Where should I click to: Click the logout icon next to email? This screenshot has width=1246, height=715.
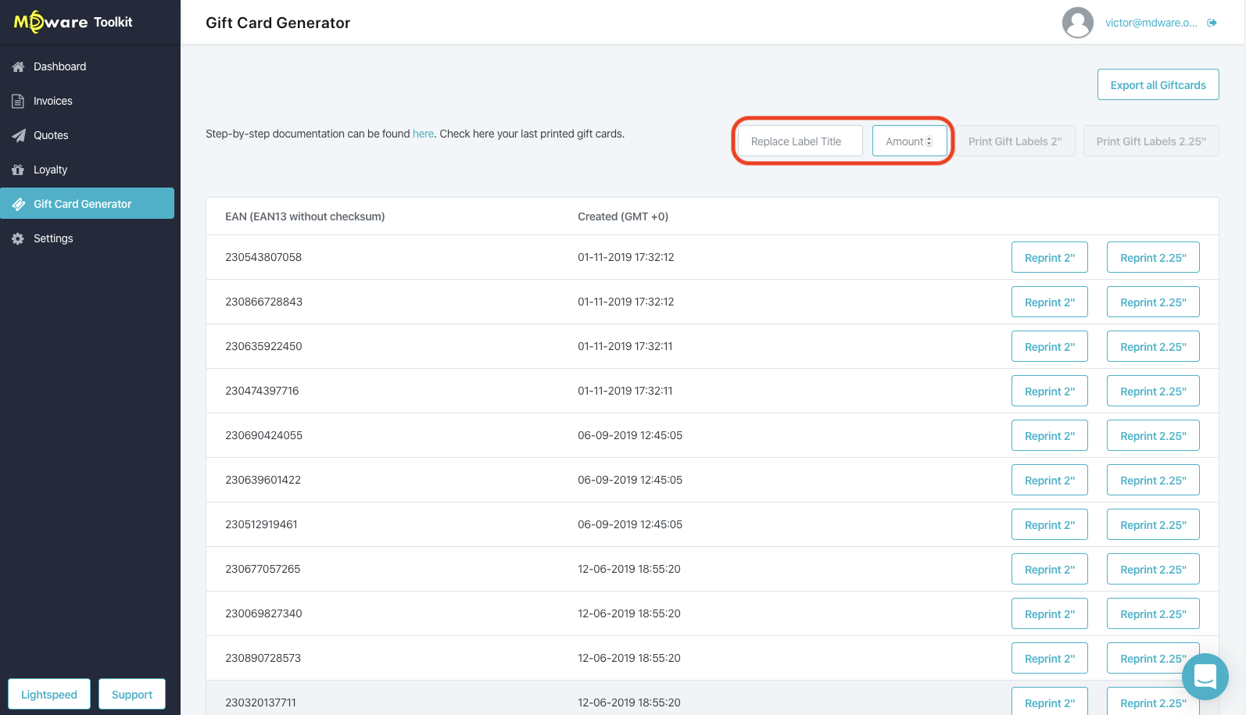pyautogui.click(x=1212, y=23)
